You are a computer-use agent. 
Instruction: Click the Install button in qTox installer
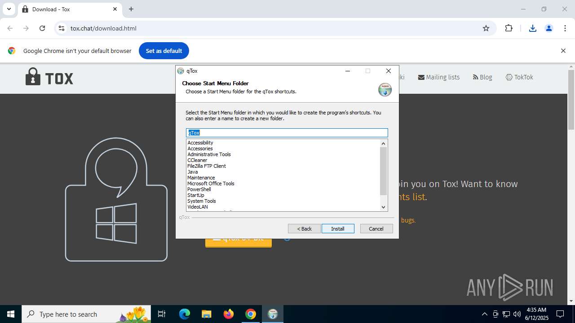click(x=338, y=229)
